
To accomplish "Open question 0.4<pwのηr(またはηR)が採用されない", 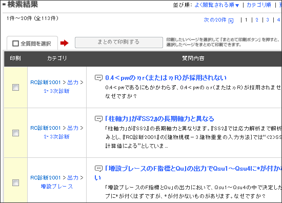I will (166, 78).
